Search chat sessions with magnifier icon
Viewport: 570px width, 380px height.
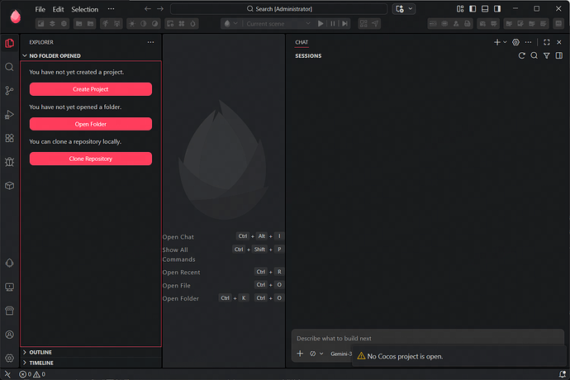point(534,55)
